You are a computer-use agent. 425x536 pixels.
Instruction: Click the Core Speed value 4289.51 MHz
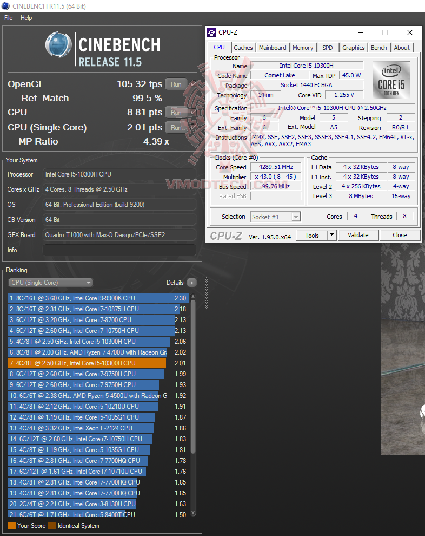(276, 167)
